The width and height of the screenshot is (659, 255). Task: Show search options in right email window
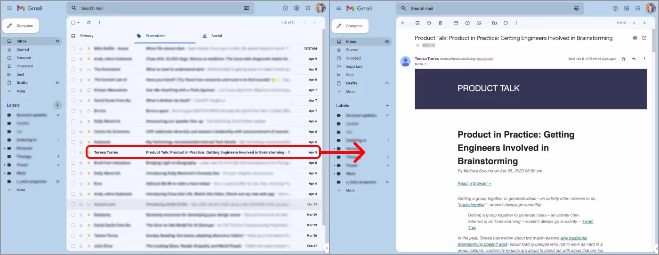click(x=577, y=8)
